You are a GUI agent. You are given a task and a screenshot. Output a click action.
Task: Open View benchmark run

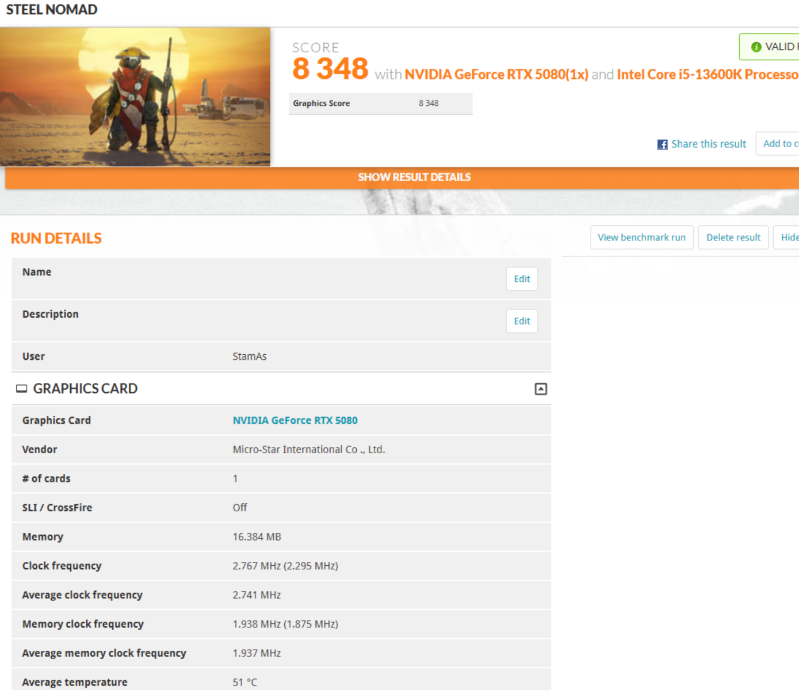pyautogui.click(x=641, y=237)
